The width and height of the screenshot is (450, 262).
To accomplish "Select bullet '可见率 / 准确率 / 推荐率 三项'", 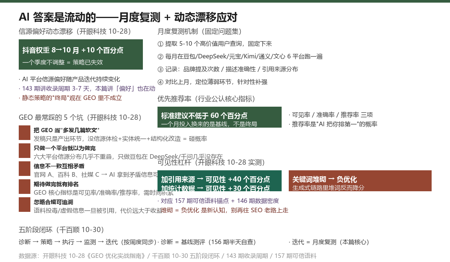I will click(x=331, y=115).
